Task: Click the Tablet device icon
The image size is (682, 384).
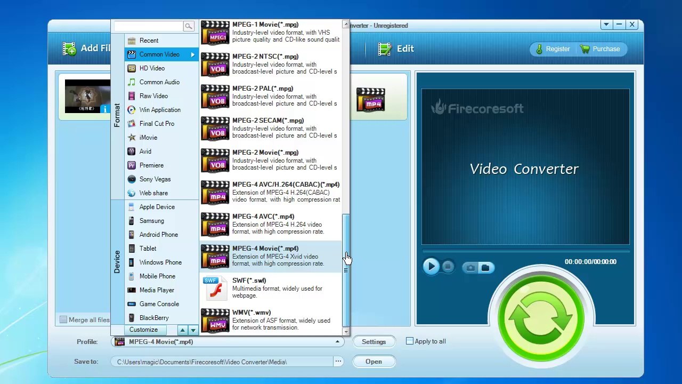Action: 132,249
